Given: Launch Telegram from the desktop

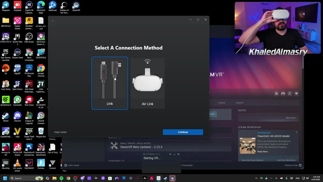Looking at the screenshot, I should click(6, 7).
